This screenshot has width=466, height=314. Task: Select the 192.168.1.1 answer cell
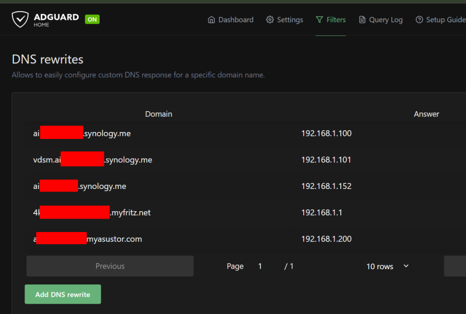click(322, 212)
